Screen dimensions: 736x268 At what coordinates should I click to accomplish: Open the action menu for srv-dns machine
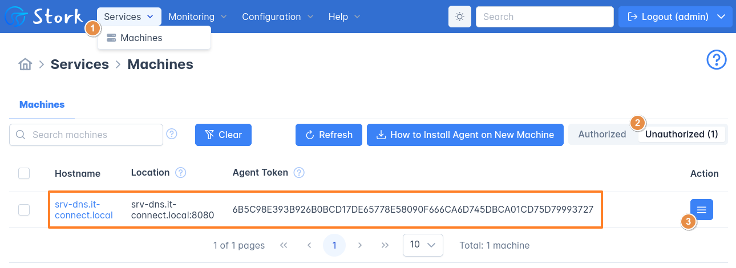tap(701, 209)
